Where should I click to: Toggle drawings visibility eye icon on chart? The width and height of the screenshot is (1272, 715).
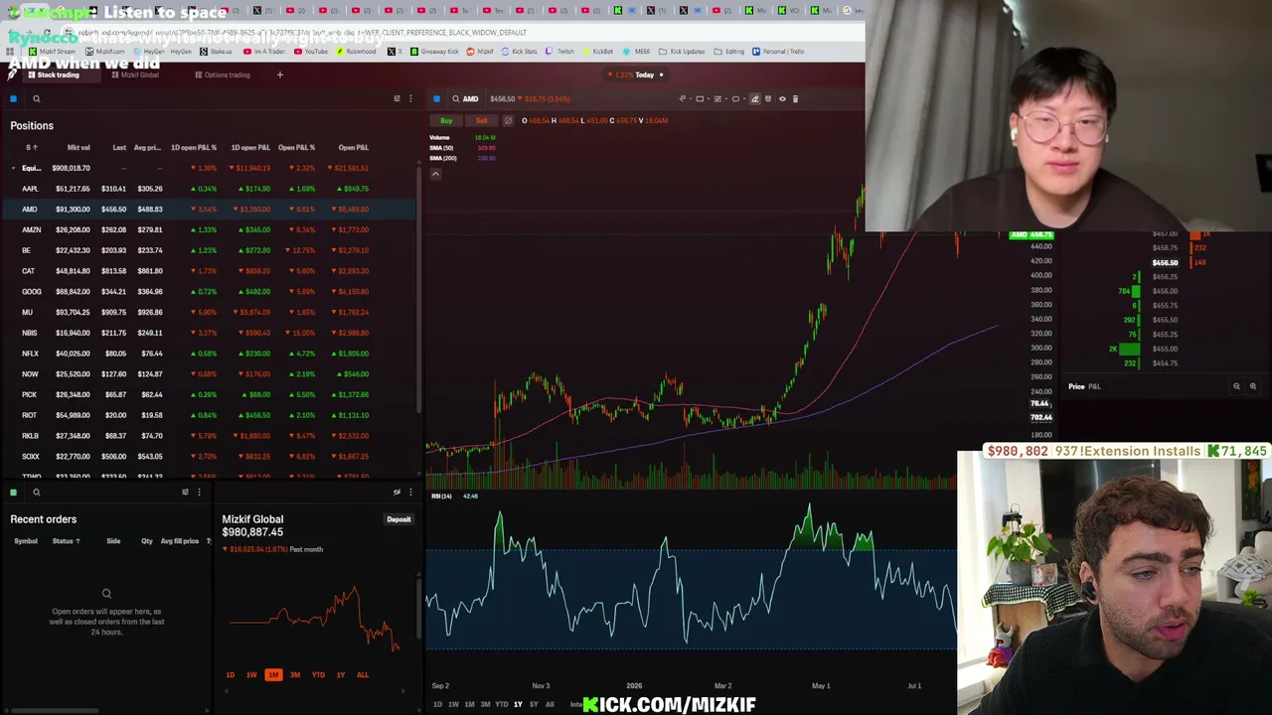[782, 98]
